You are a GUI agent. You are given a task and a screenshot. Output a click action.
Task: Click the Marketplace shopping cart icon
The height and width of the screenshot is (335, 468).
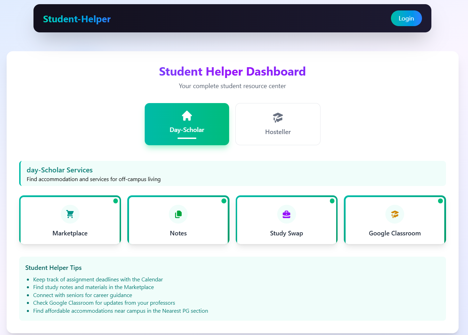click(70, 214)
